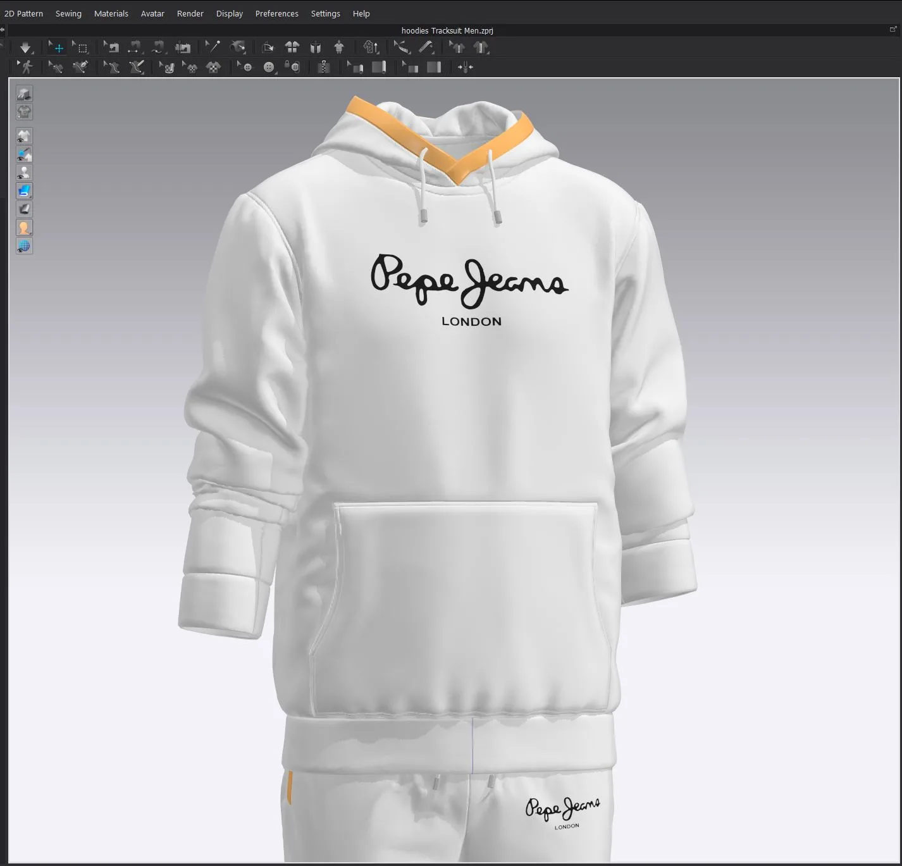Open the Sewing menu
The height and width of the screenshot is (866, 902).
point(68,13)
